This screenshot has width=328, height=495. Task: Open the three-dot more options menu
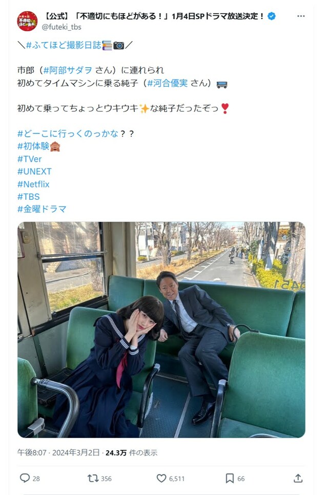point(301,16)
